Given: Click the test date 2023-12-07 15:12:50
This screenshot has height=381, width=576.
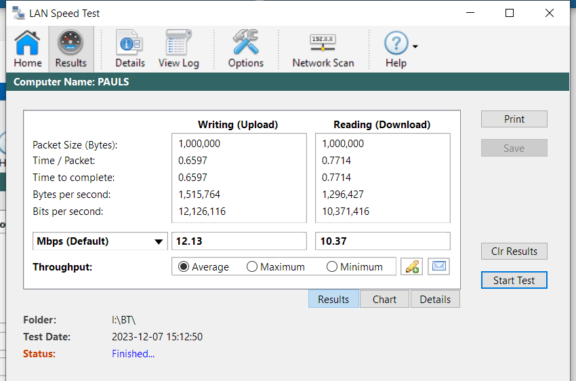Looking at the screenshot, I should tap(157, 337).
